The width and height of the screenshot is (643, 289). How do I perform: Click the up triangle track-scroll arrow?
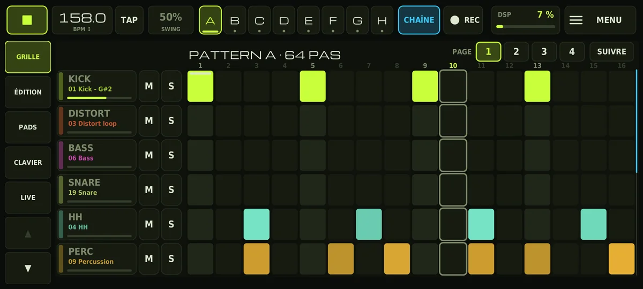tap(28, 233)
